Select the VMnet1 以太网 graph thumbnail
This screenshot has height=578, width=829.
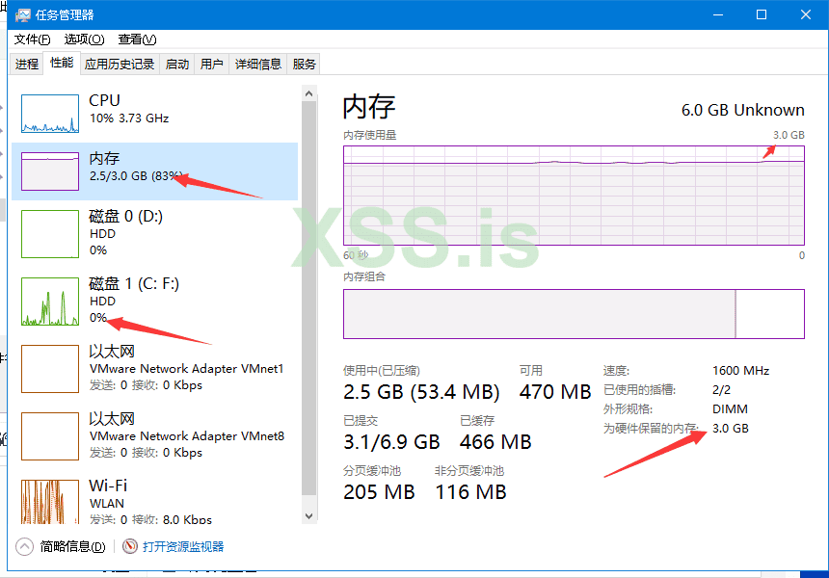pyautogui.click(x=49, y=369)
